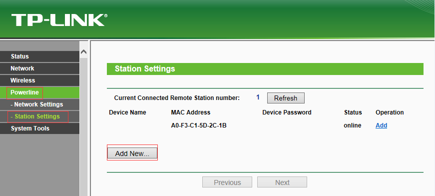Screen dimensions: 435x196
Task: Open the Wireless menu section
Action: 39,80
